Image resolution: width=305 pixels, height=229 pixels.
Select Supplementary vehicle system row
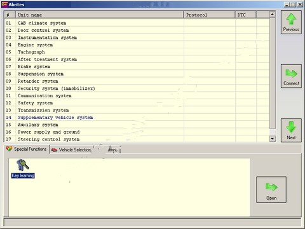pos(137,117)
